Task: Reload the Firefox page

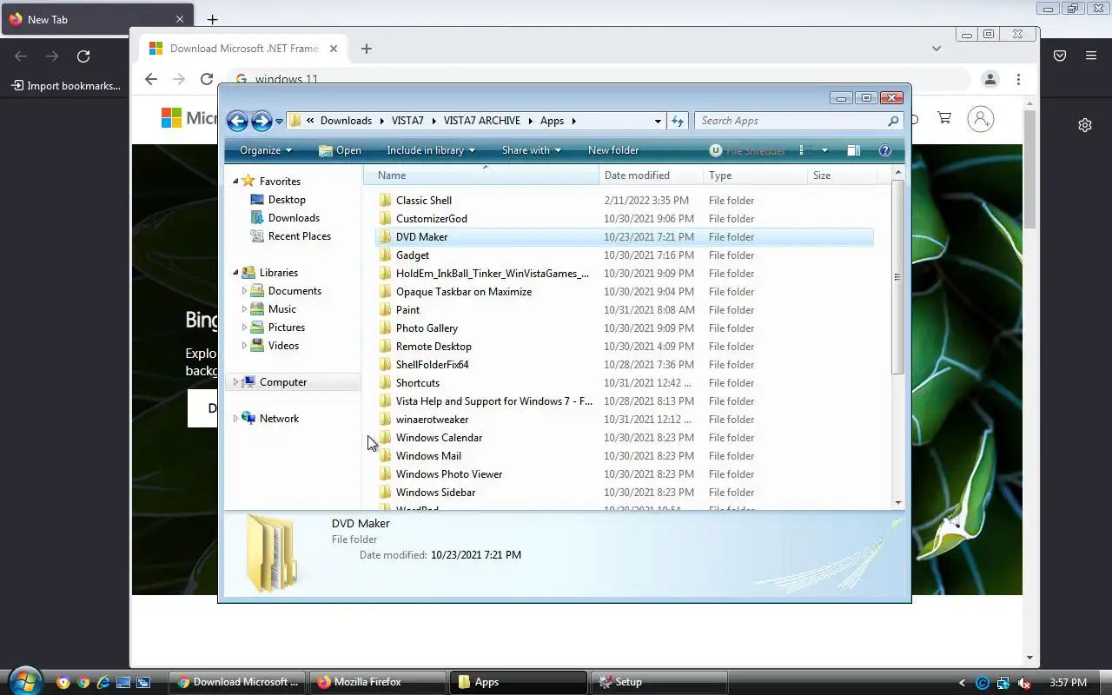Action: tap(83, 56)
